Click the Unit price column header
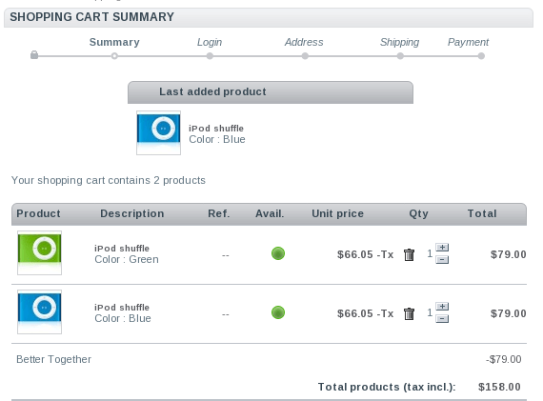 (x=337, y=213)
